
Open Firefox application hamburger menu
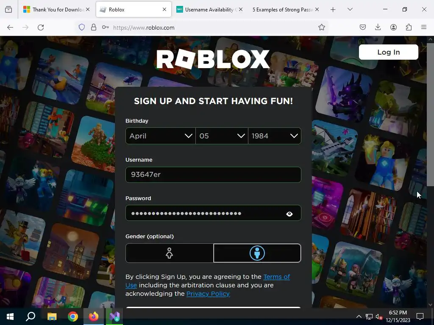tap(424, 27)
